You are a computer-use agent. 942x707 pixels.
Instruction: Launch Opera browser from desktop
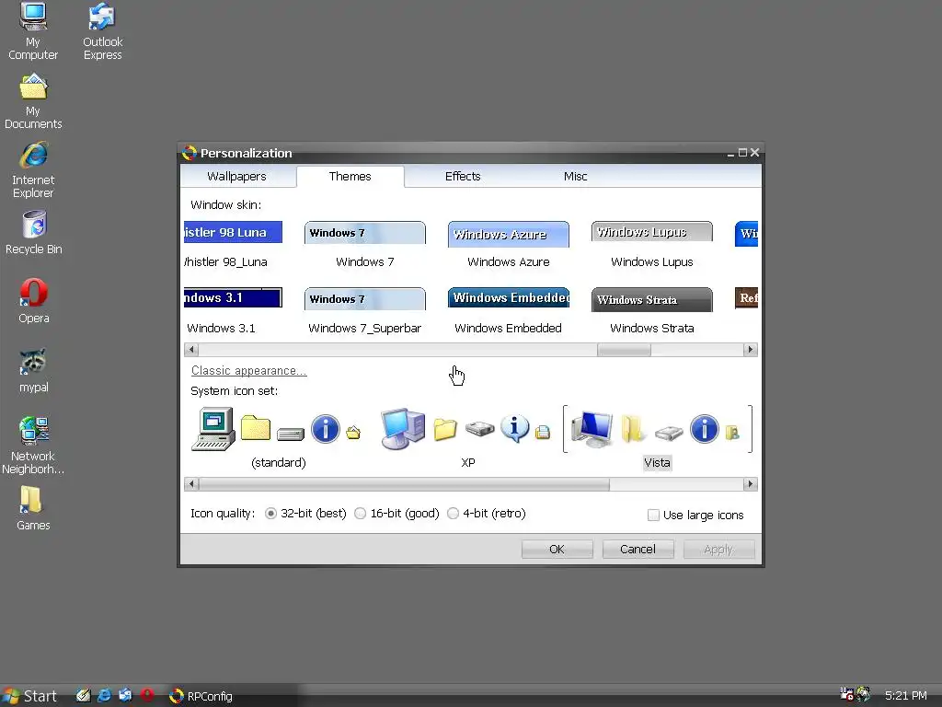(34, 301)
